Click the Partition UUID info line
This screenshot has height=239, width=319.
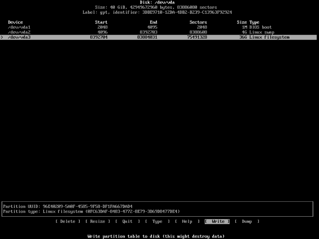(x=67, y=207)
